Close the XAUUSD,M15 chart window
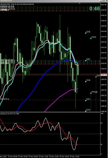This screenshot has width=108, height=158. pos(106,1)
